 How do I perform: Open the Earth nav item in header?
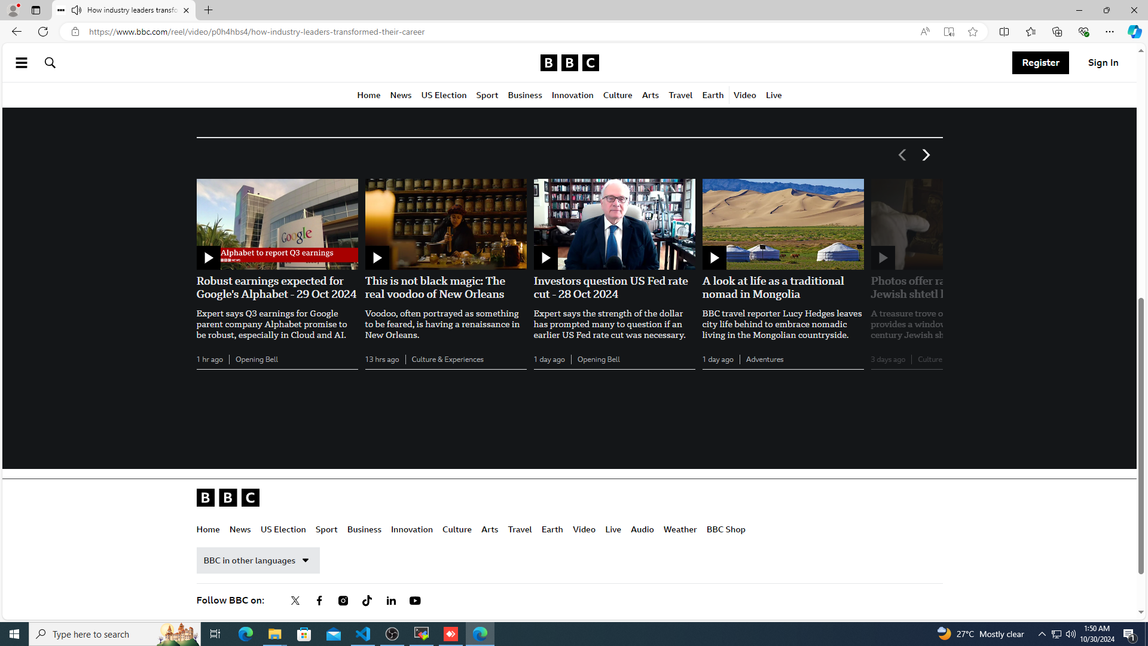713,96
